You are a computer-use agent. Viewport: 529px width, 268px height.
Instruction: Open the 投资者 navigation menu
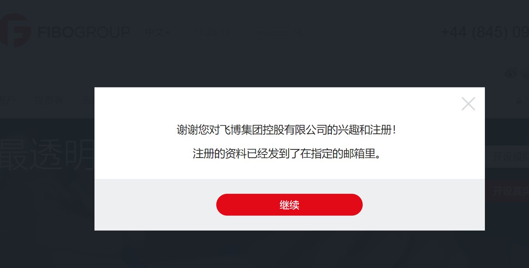coord(48,101)
